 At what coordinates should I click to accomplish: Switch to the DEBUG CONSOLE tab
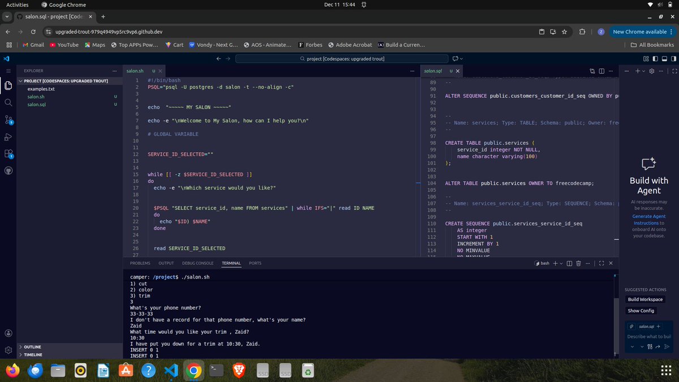pyautogui.click(x=198, y=263)
